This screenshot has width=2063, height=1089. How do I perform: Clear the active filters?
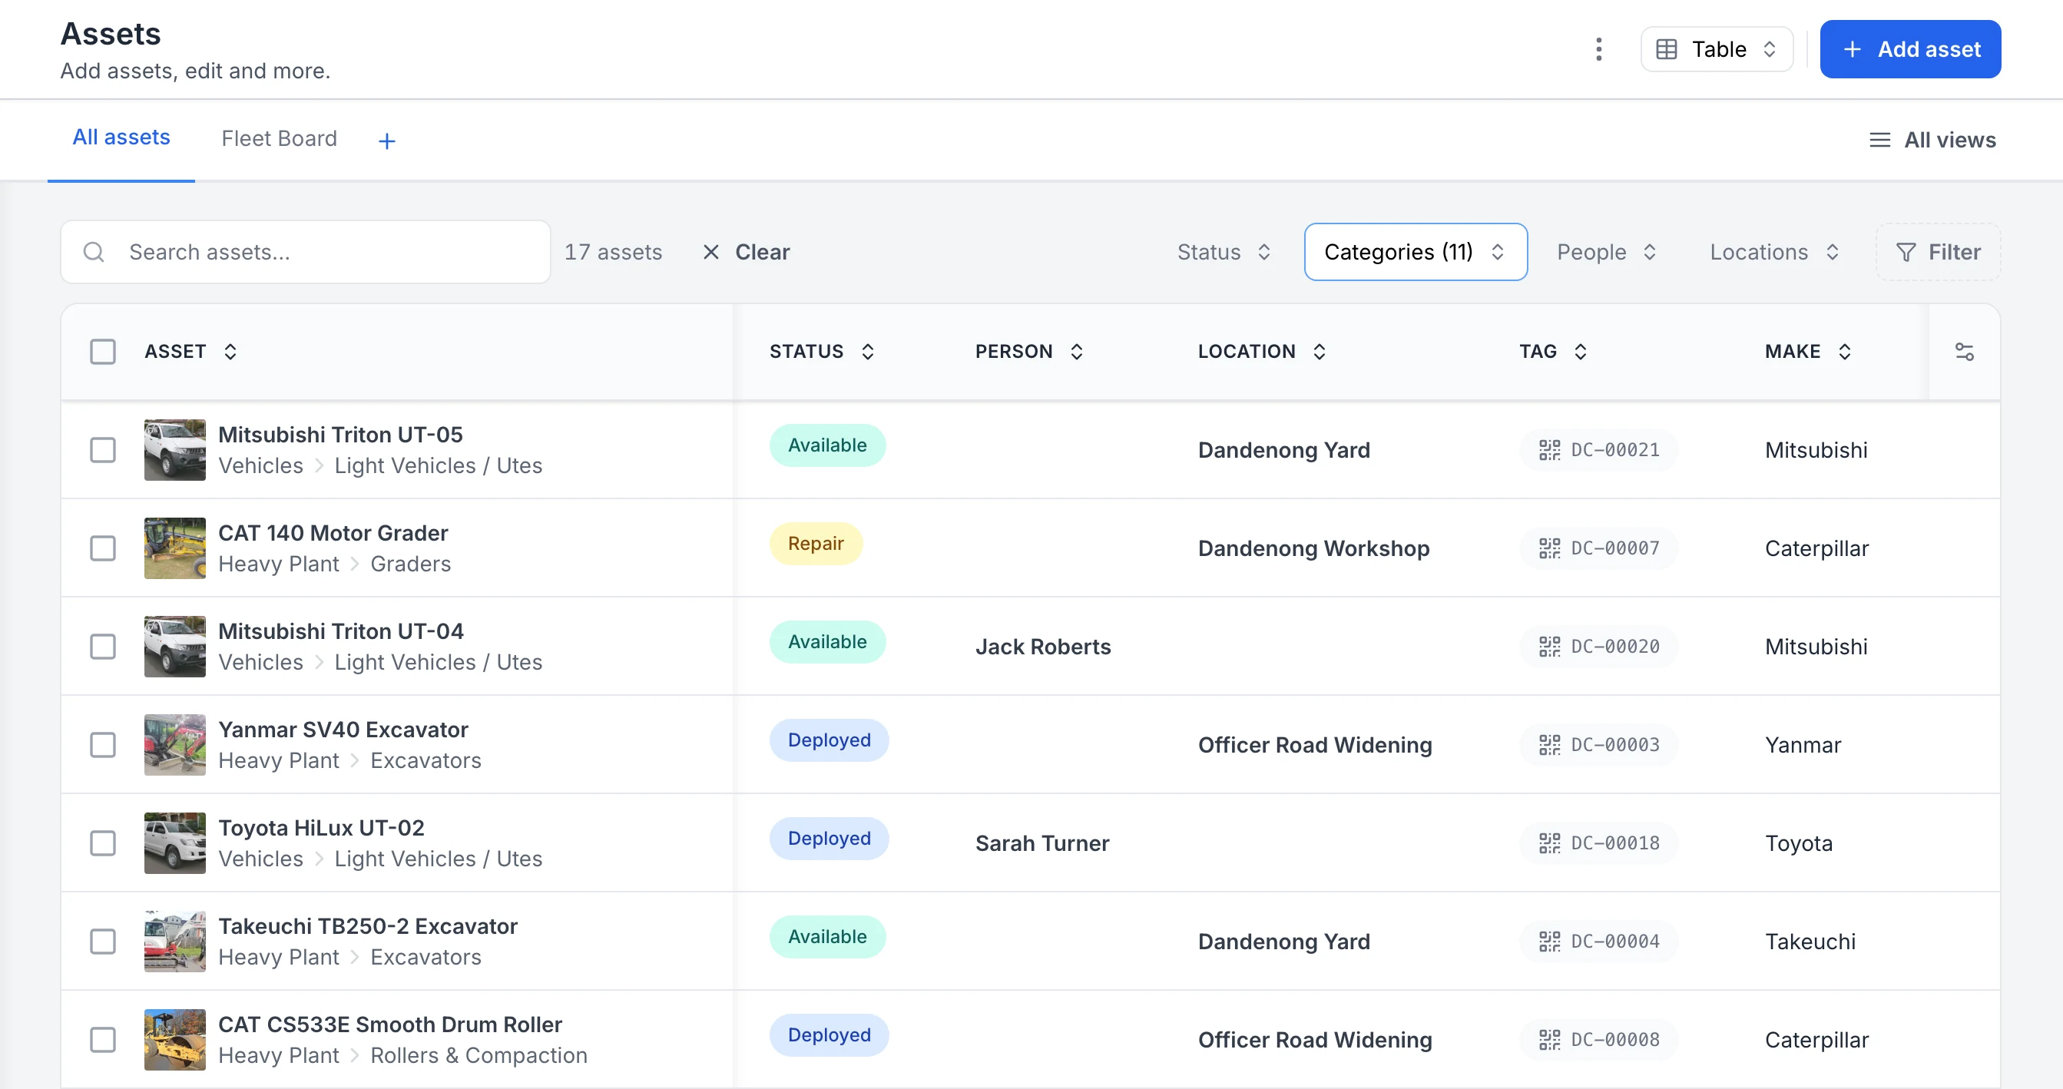pos(747,252)
